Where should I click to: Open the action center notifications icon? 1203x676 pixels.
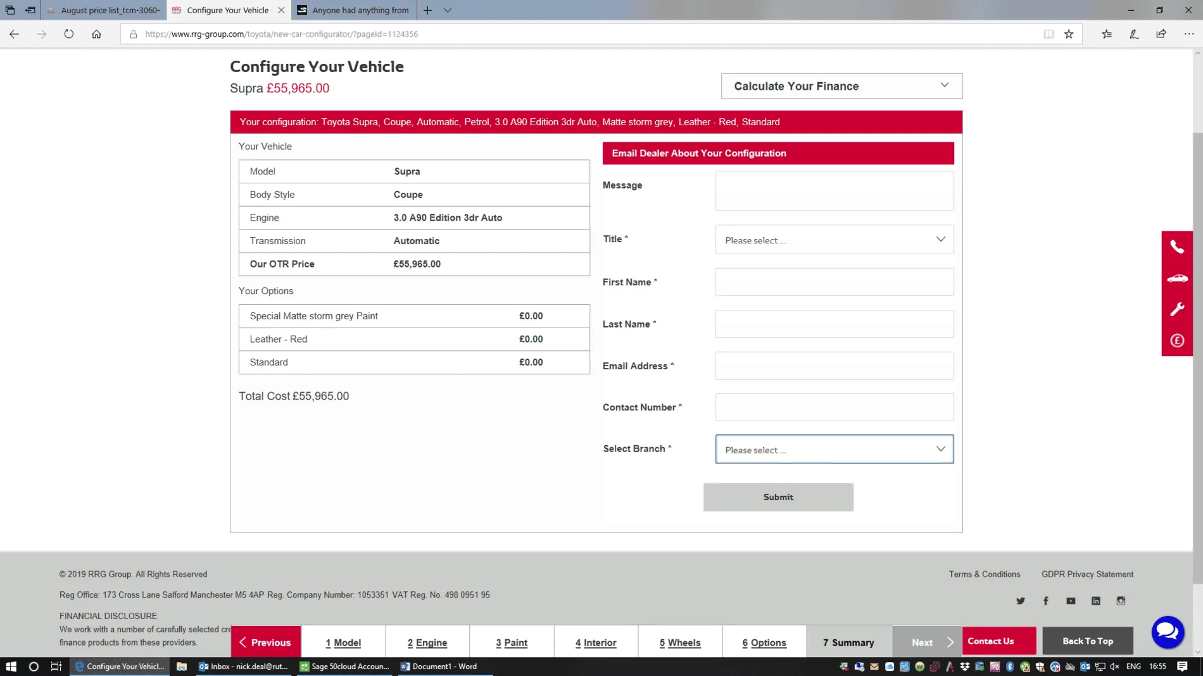[1182, 666]
